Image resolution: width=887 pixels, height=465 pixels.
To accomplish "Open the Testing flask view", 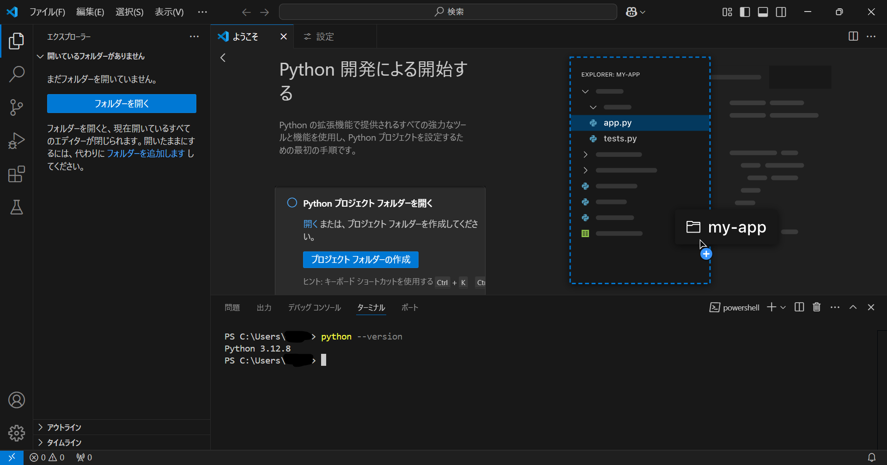I will pyautogui.click(x=17, y=207).
